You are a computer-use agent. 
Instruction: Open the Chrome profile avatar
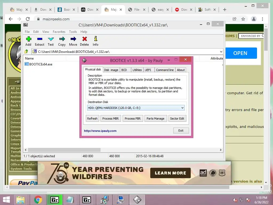254,19
